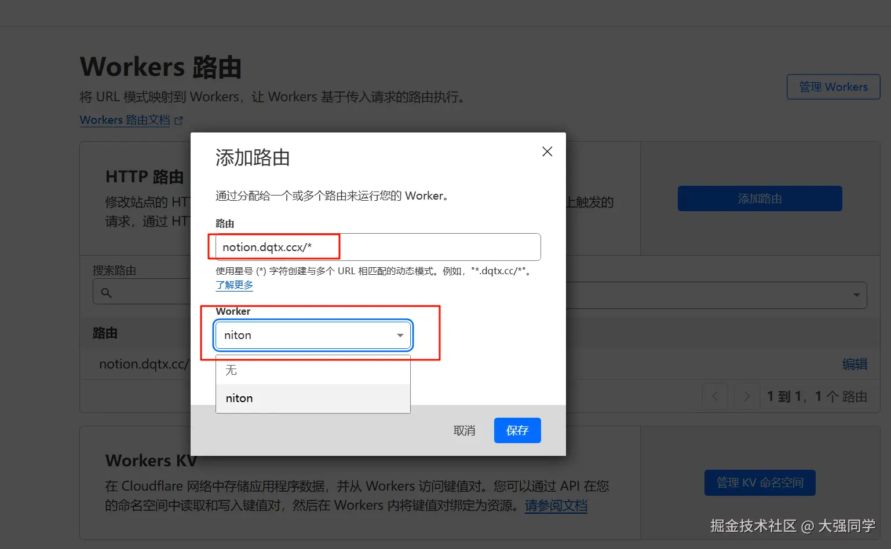This screenshot has width=891, height=549.
Task: Open the 请参阅文档 link in Workers KV
Action: pyautogui.click(x=556, y=506)
